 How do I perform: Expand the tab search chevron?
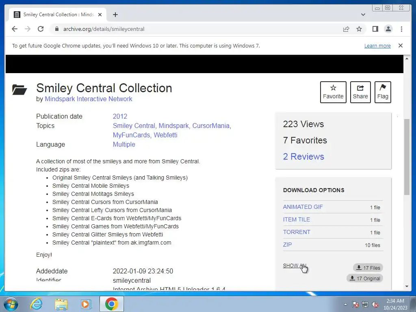(x=363, y=15)
